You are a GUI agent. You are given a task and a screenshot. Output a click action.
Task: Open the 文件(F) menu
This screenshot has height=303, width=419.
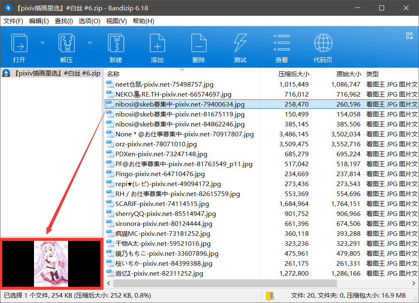click(x=13, y=21)
